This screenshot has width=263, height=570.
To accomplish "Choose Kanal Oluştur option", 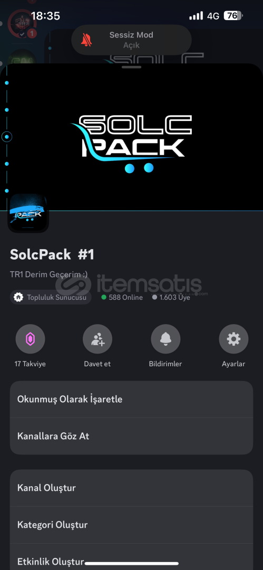I will click(x=132, y=488).
